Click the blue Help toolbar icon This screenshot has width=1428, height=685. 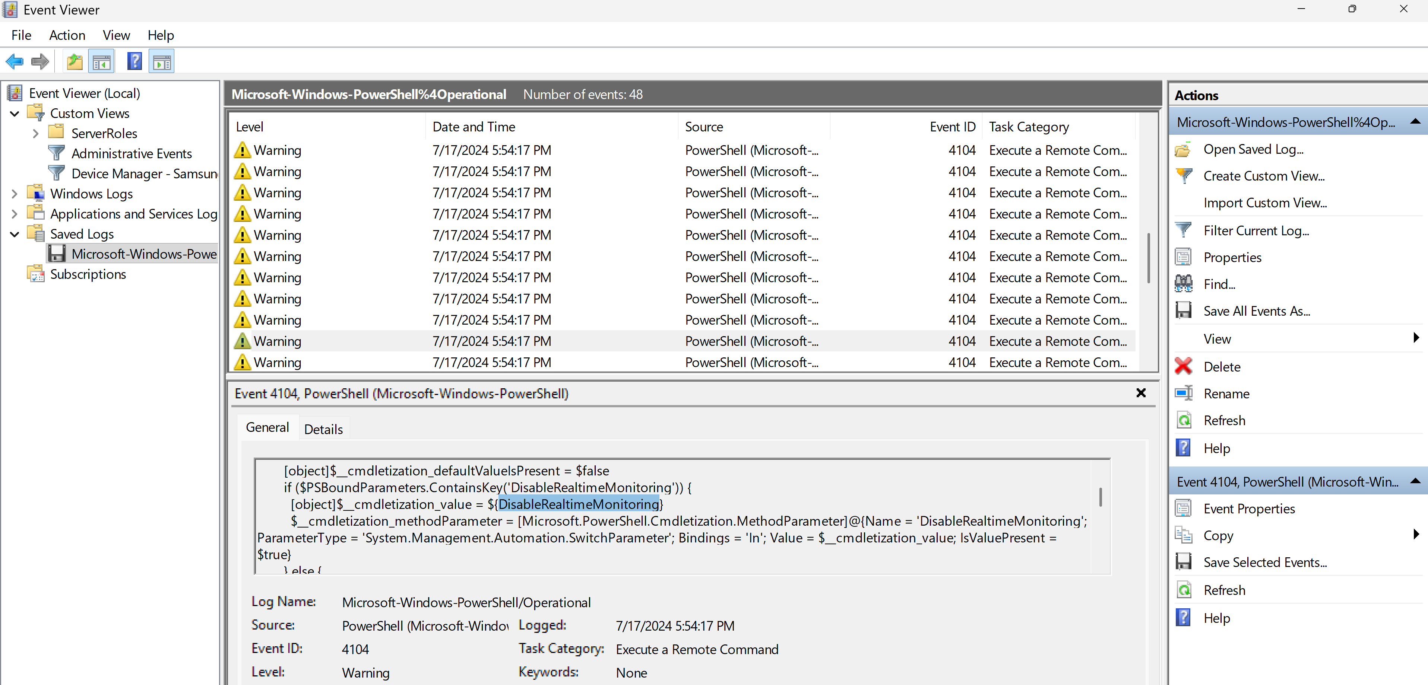click(134, 61)
